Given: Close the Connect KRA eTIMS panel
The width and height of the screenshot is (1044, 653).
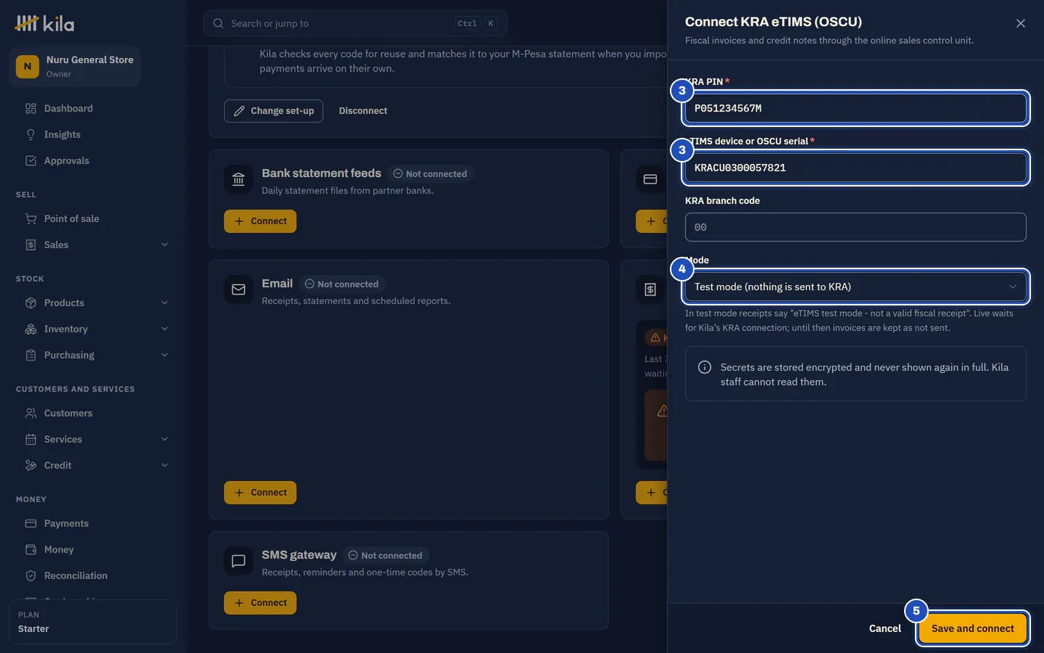Looking at the screenshot, I should coord(1021,23).
